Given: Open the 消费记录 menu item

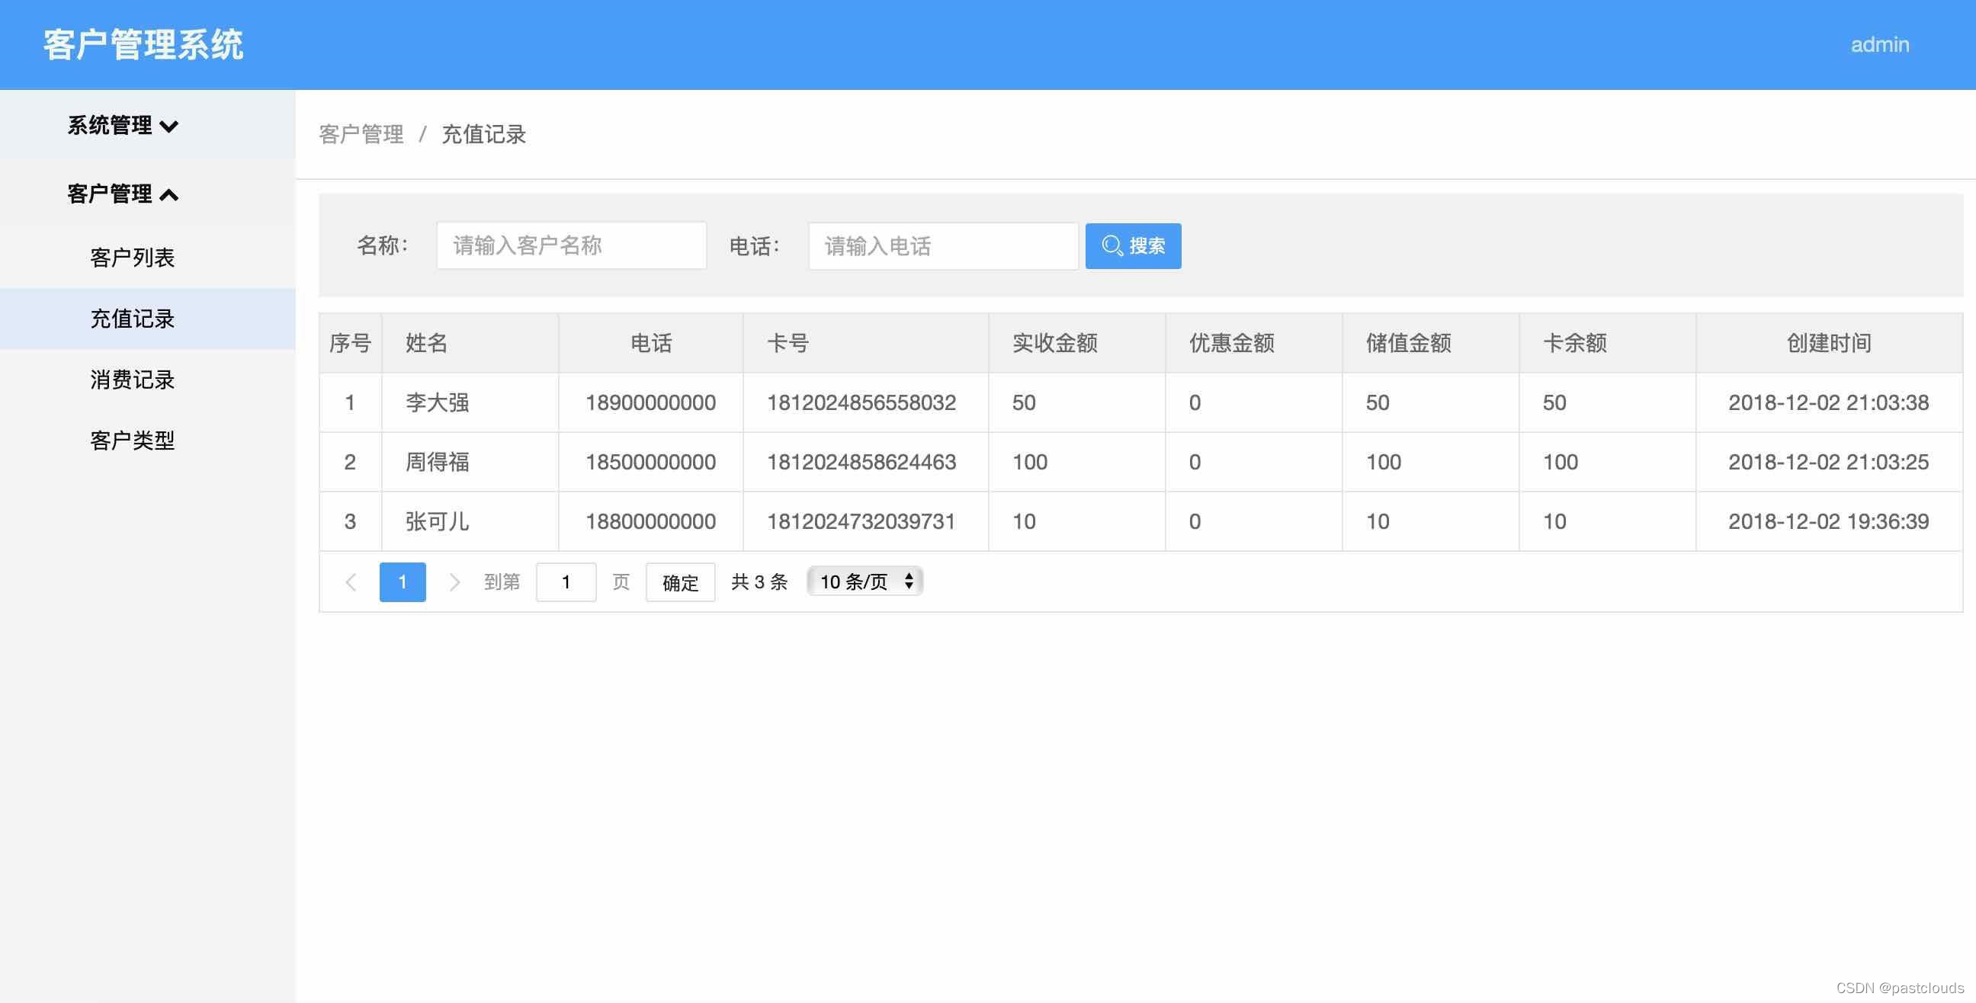Looking at the screenshot, I should [x=132, y=380].
